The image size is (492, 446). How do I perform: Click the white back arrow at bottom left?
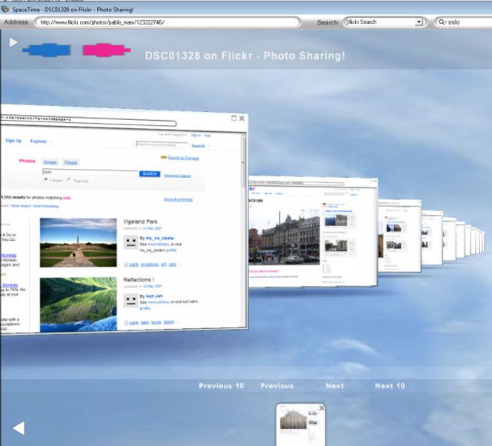point(19,428)
